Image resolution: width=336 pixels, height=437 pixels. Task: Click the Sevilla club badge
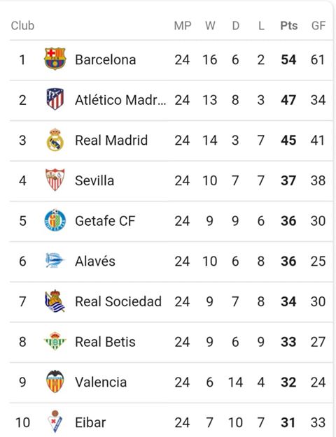click(x=55, y=180)
